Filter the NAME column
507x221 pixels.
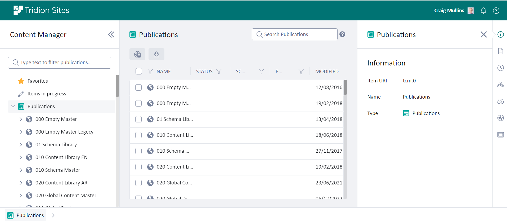[150, 71]
